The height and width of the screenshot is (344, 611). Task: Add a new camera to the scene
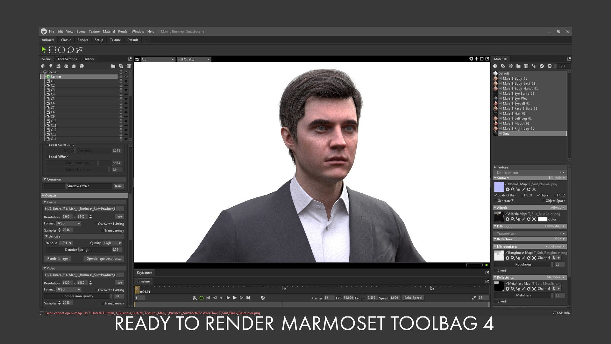[x=58, y=66]
